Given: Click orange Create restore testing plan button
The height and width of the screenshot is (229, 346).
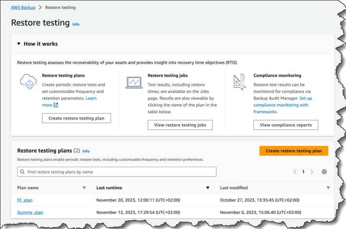Looking at the screenshot, I should point(294,151).
